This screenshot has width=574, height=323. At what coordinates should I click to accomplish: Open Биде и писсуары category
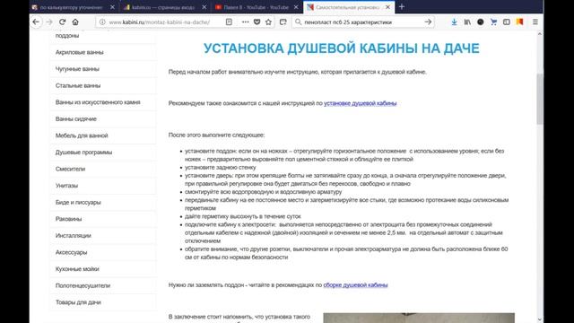(x=78, y=202)
